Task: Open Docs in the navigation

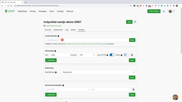Action: [52, 11]
